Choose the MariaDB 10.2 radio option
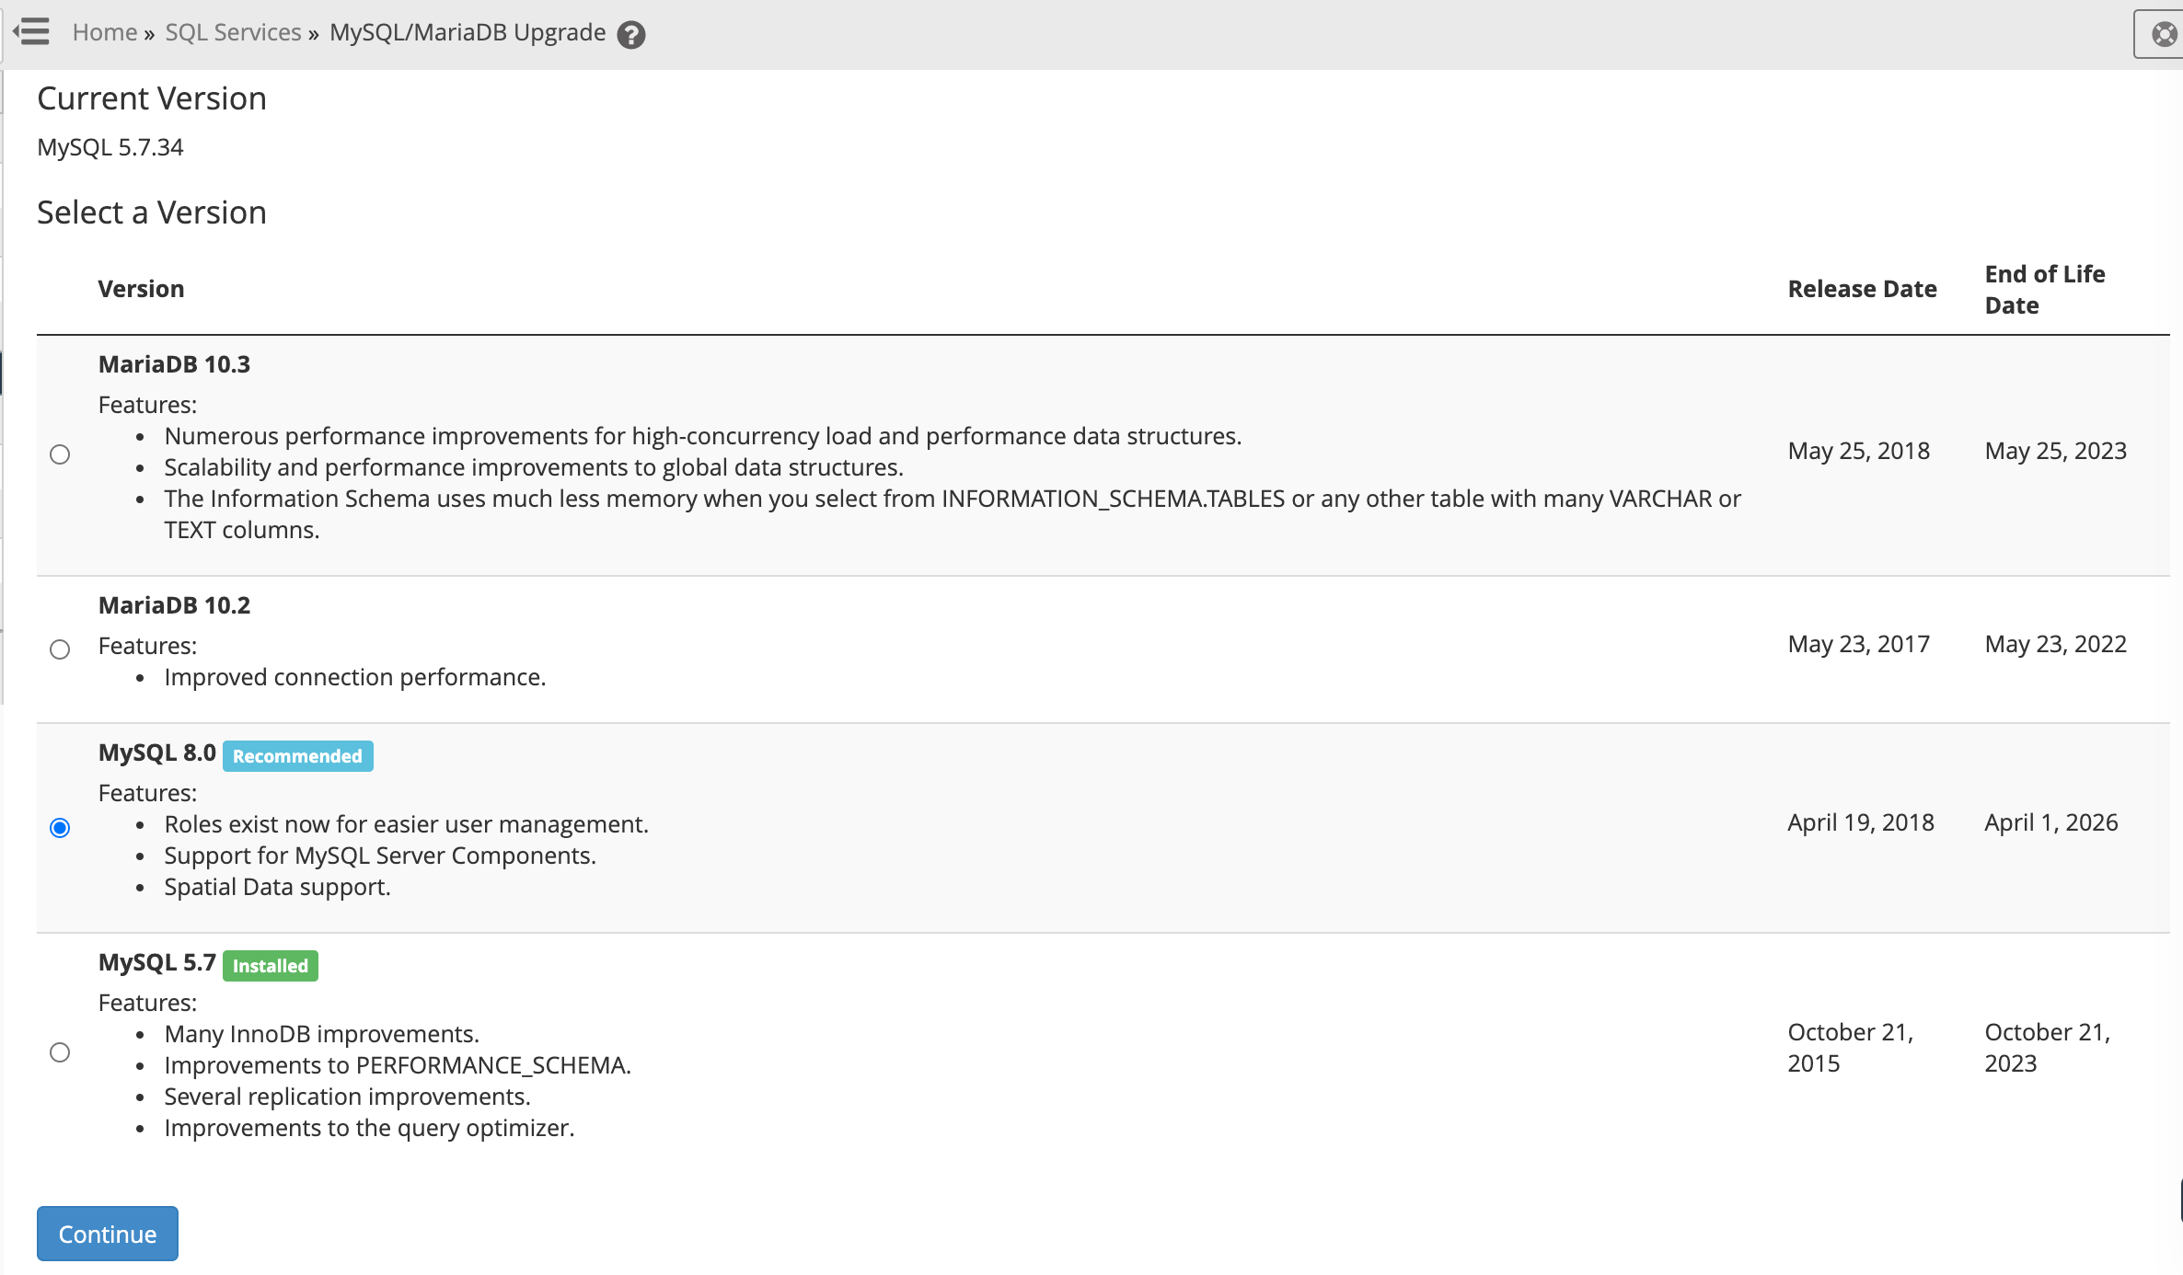The width and height of the screenshot is (2183, 1275). pyautogui.click(x=60, y=649)
